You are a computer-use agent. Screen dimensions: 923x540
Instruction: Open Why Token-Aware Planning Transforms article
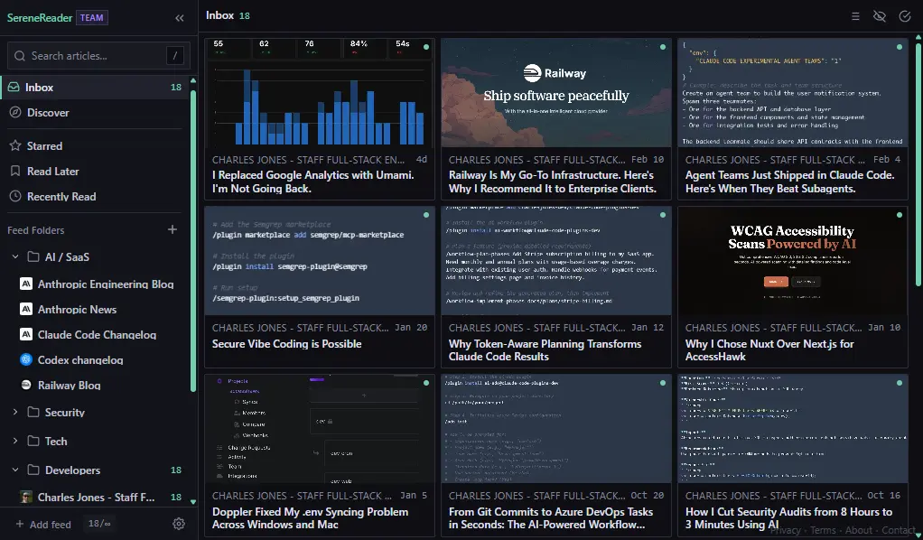[x=545, y=349]
